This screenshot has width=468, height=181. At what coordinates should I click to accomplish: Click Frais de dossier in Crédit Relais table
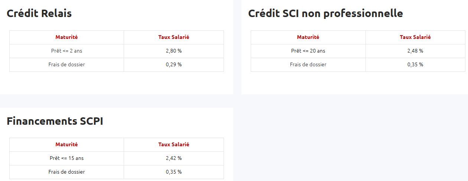(x=66, y=64)
